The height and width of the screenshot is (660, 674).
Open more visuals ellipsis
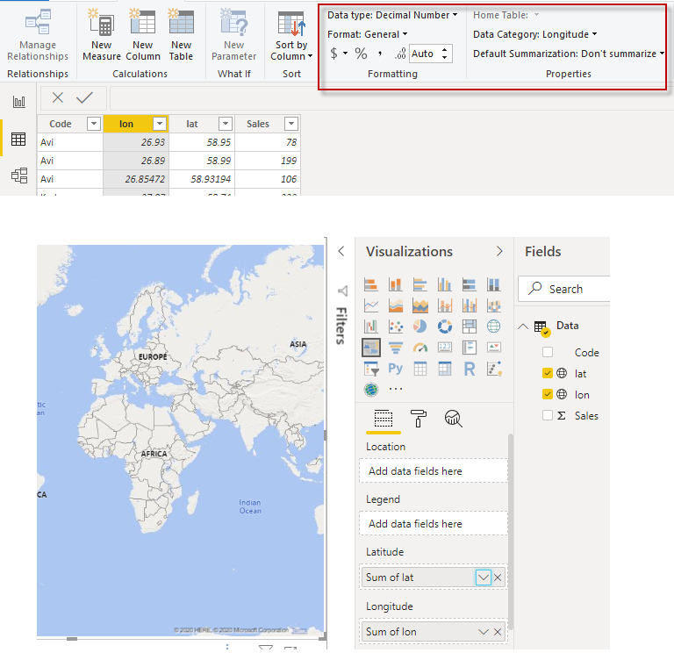coord(396,389)
